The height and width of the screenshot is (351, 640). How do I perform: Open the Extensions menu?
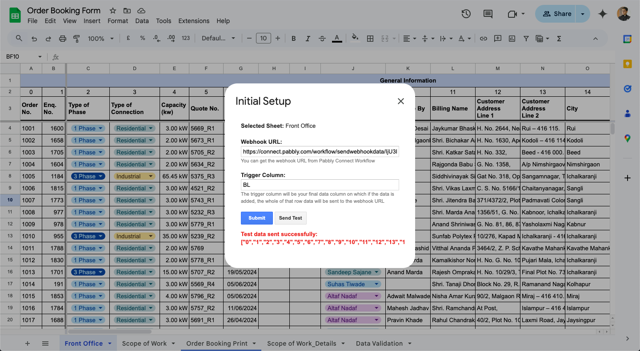tap(194, 21)
